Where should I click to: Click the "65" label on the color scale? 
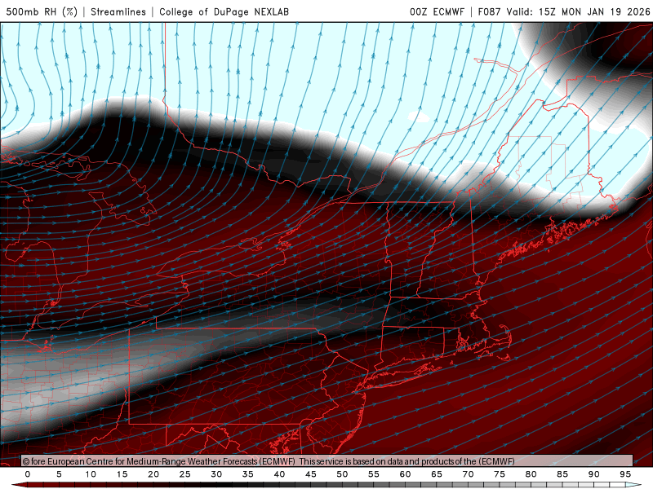pos(437,474)
